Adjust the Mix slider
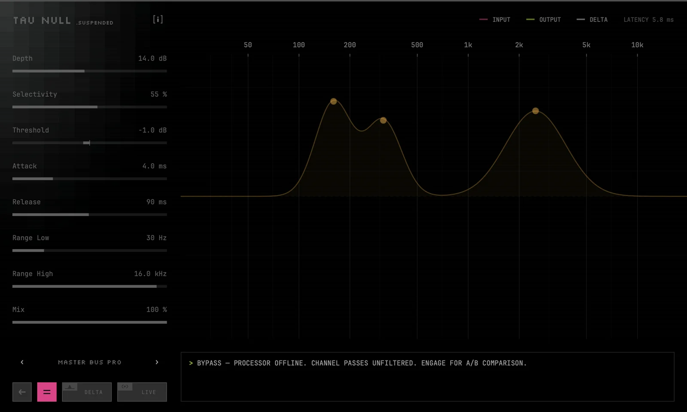The width and height of the screenshot is (687, 412). pyautogui.click(x=90, y=322)
